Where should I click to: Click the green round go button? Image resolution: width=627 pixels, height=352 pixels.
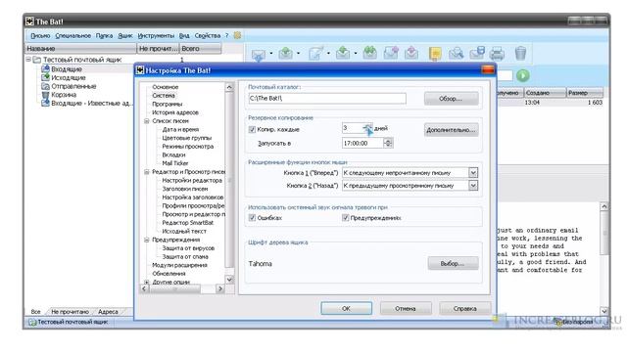click(522, 75)
